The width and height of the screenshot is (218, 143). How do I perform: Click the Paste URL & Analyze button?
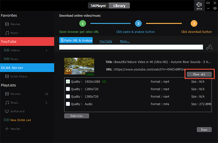point(76,40)
